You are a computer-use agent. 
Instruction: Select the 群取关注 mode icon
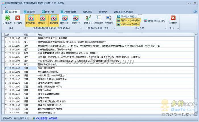tap(76, 18)
